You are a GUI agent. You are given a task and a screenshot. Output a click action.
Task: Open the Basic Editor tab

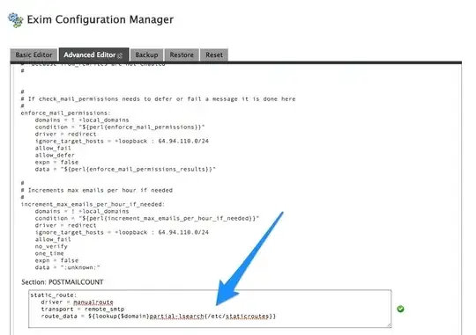(33, 55)
